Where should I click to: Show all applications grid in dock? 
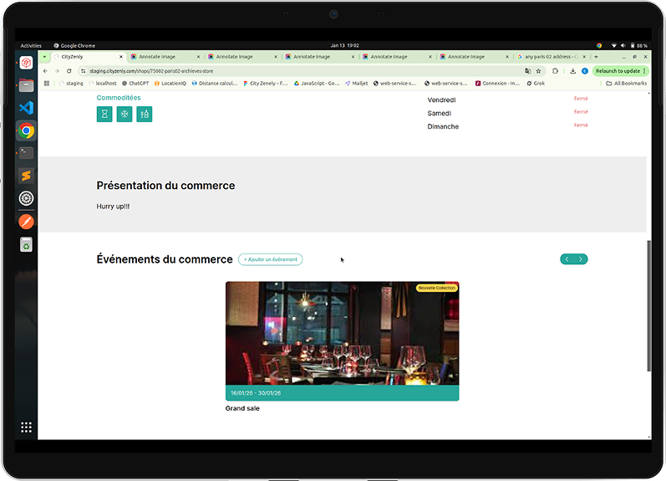click(27, 427)
